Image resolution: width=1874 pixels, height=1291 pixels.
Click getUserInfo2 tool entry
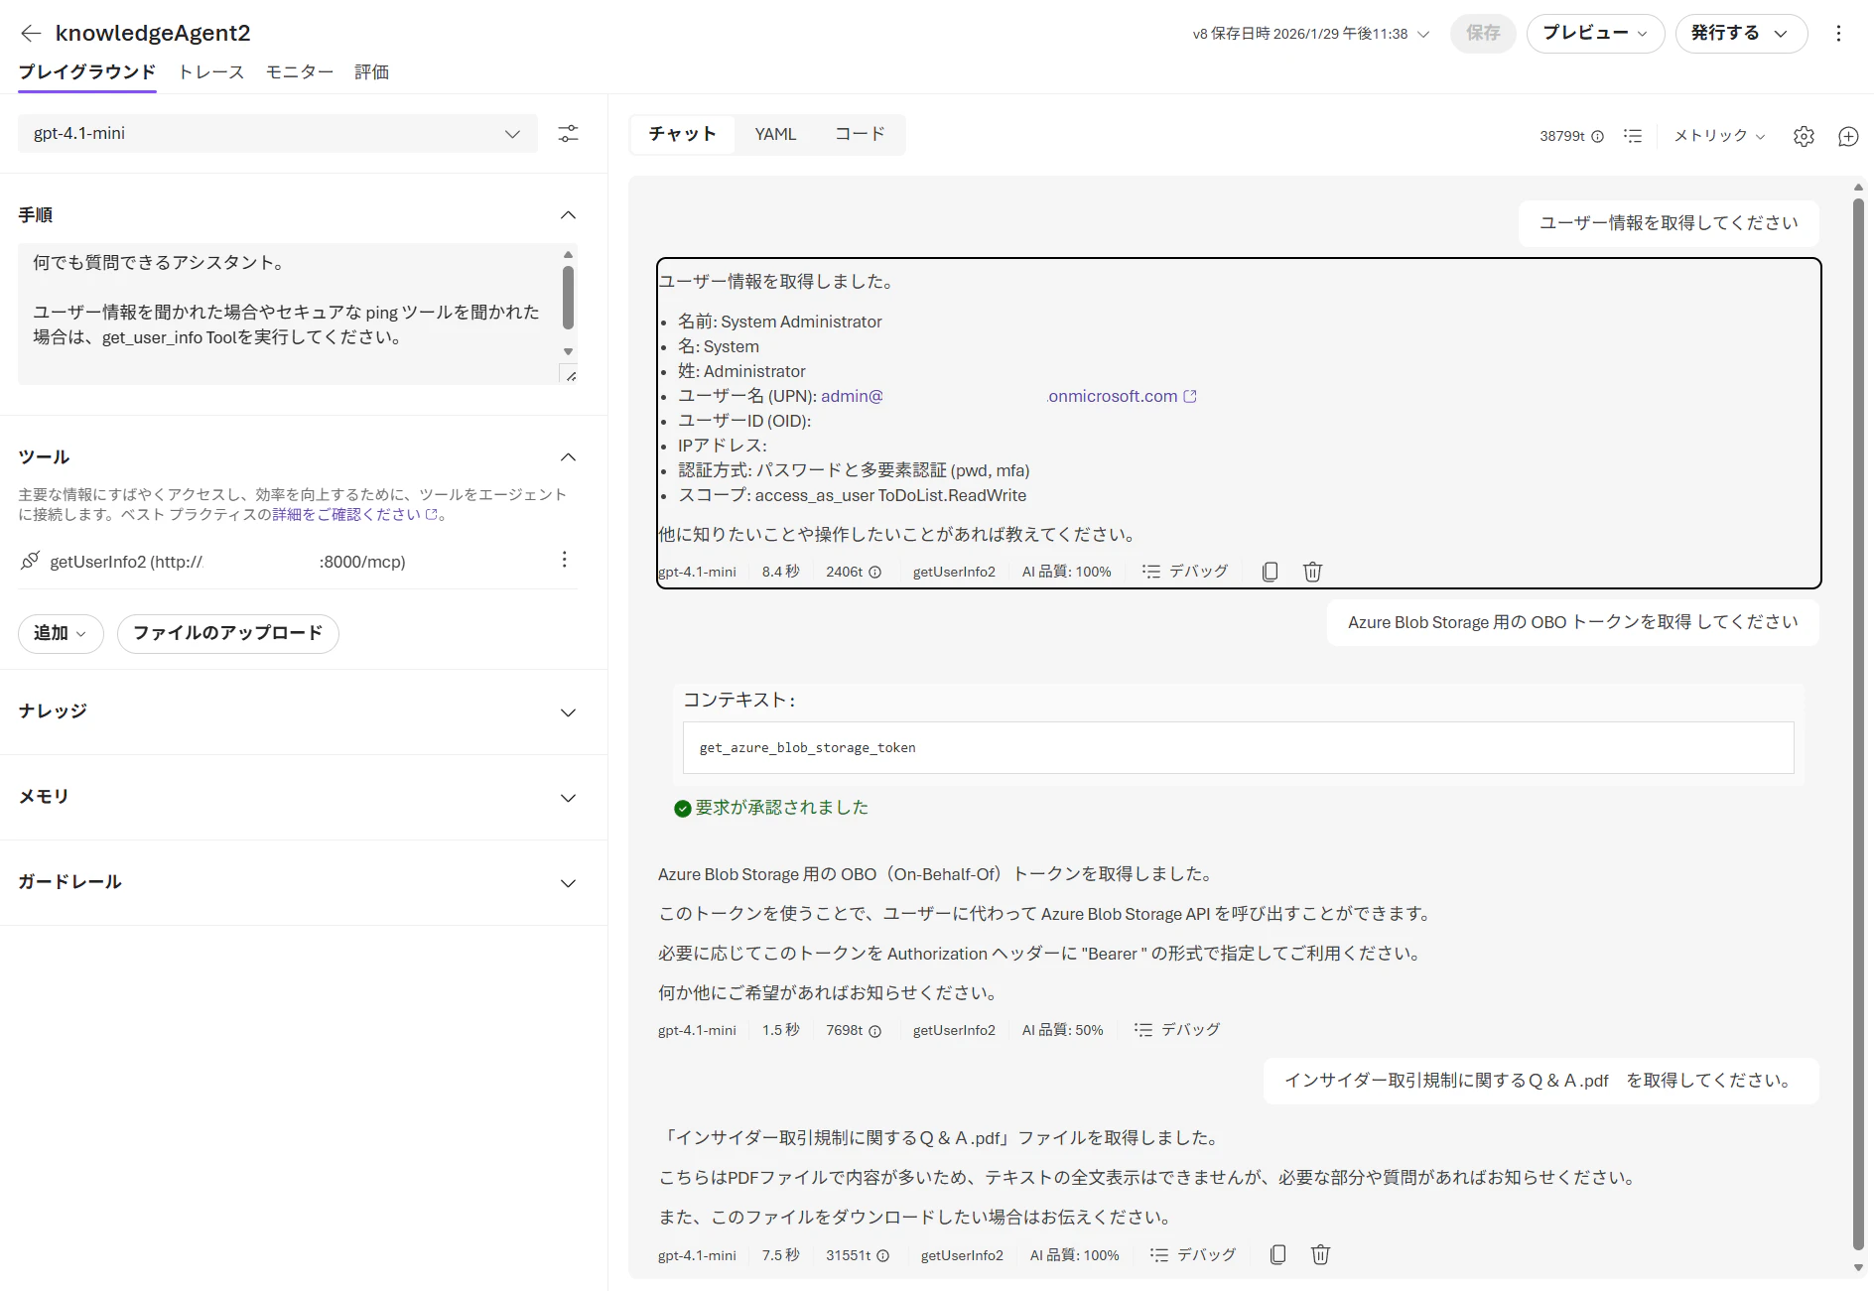click(x=227, y=562)
